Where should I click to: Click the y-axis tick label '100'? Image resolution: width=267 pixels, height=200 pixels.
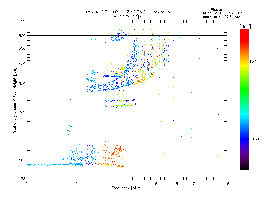tap(22, 160)
